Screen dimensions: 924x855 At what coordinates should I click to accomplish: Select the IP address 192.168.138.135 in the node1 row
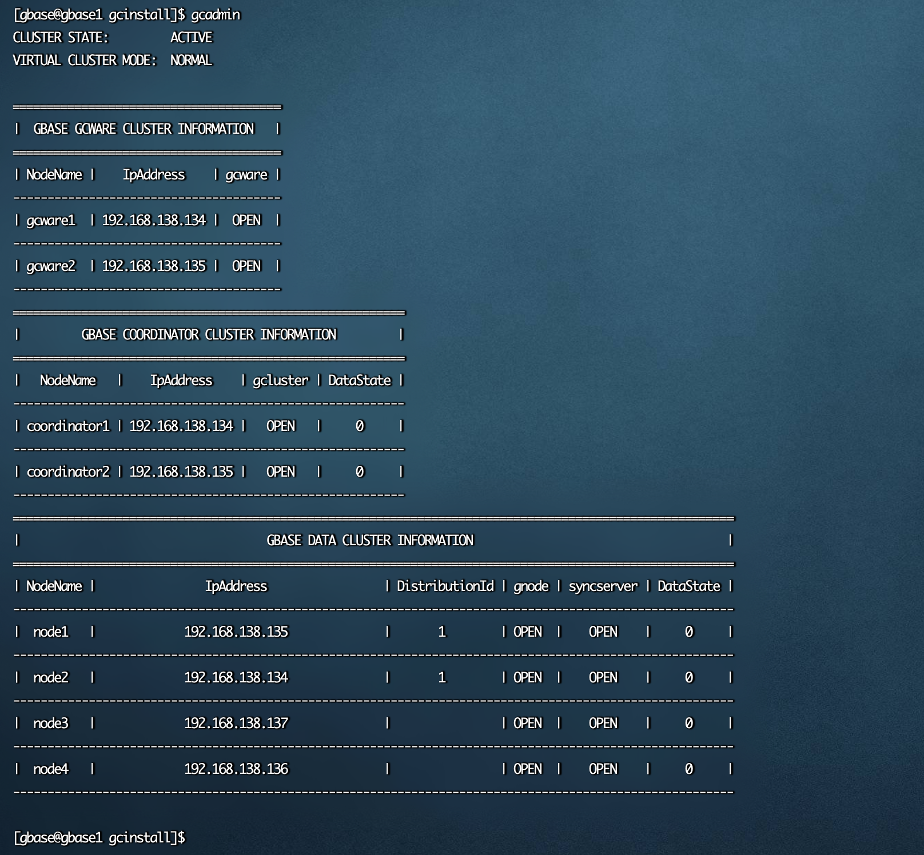[236, 632]
